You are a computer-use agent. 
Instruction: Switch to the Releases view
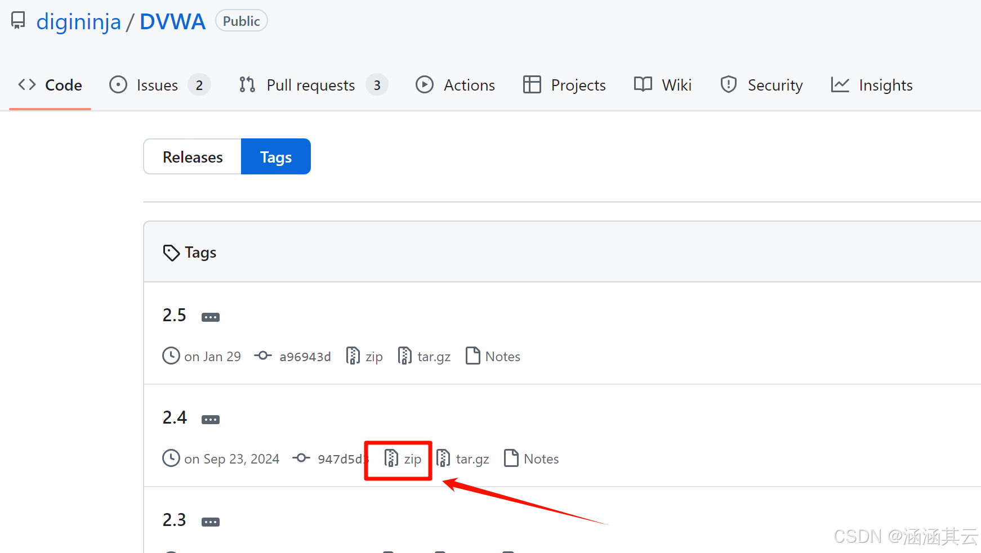[x=193, y=157]
